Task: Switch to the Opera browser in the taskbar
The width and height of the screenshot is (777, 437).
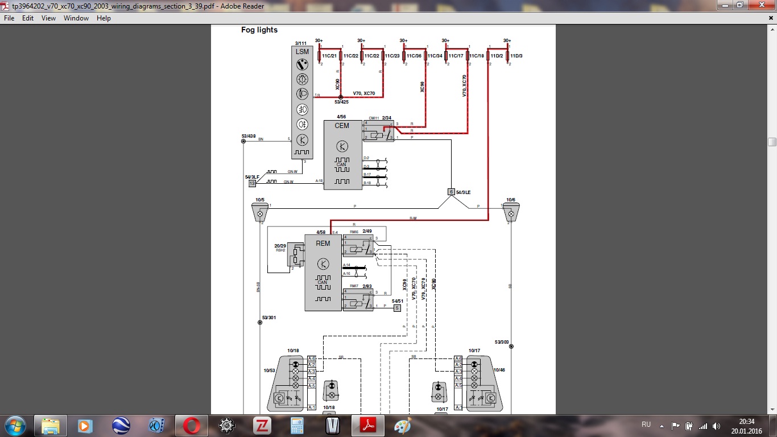Action: (191, 426)
